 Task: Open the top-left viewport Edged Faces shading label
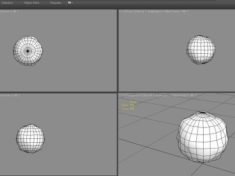point(4,11)
